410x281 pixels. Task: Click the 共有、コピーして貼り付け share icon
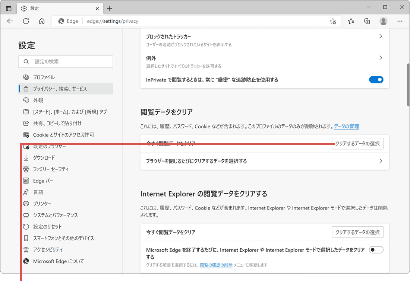(26, 123)
